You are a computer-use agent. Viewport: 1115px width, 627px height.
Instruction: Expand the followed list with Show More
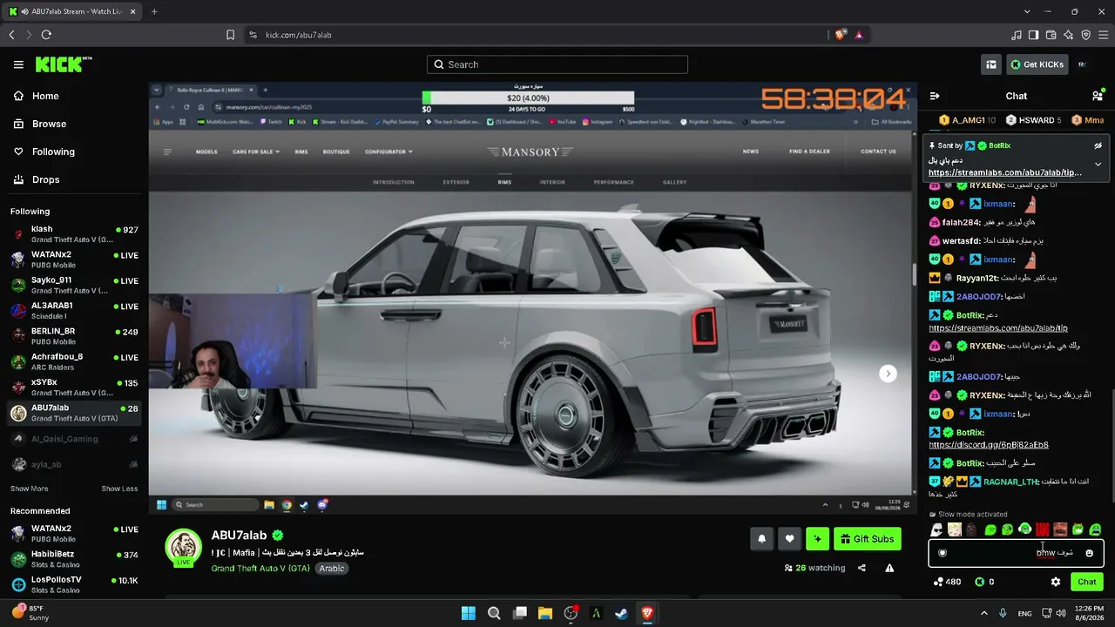[29, 489]
